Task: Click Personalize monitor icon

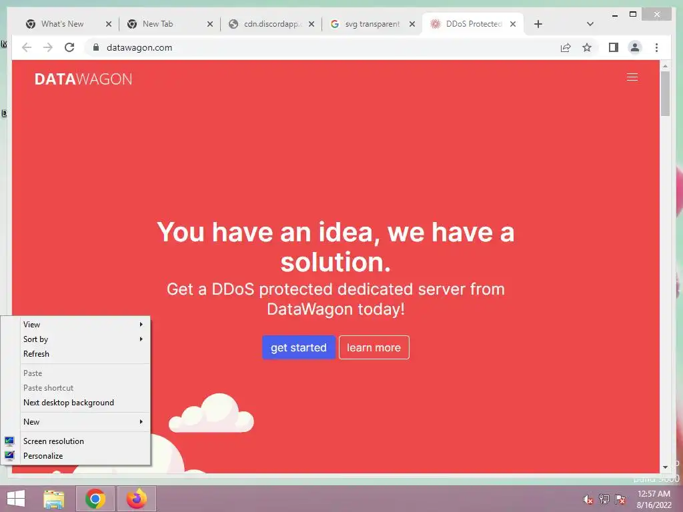Action: pos(9,456)
